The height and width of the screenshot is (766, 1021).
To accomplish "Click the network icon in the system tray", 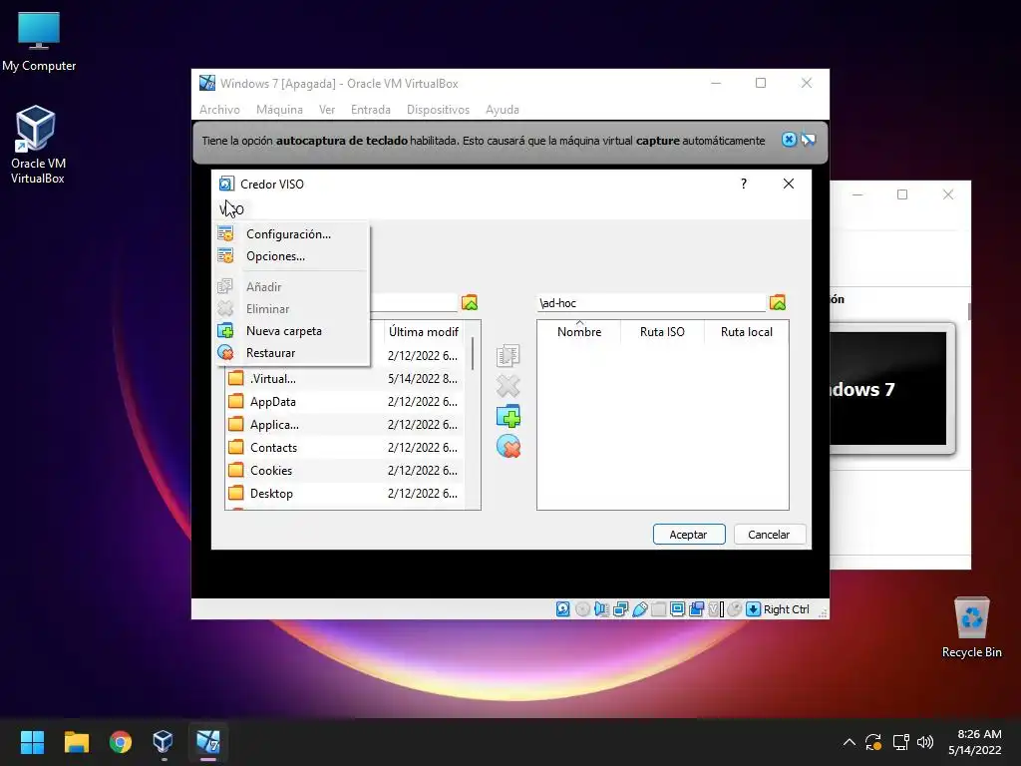I will 900,741.
